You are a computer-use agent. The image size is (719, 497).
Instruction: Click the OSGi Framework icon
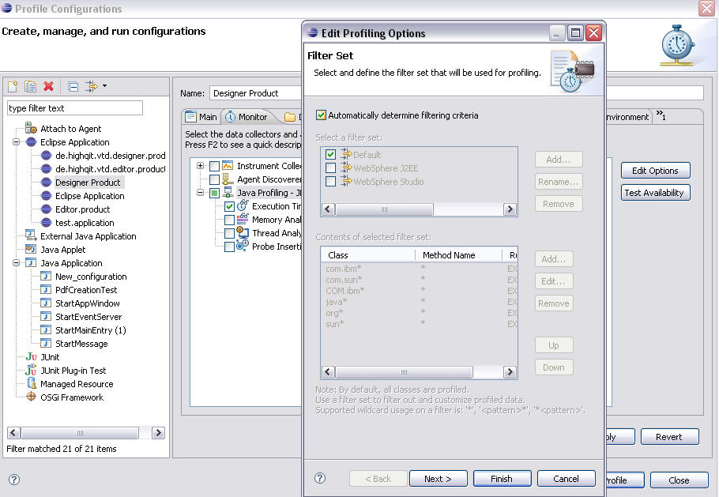[31, 397]
